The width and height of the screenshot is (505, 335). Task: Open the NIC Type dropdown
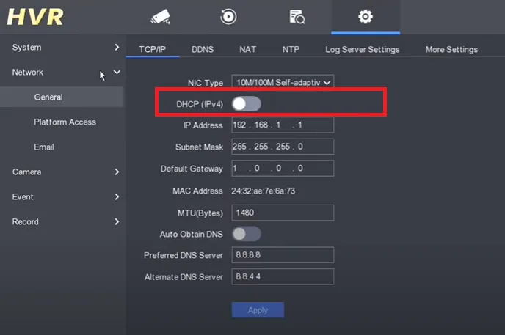pyautogui.click(x=283, y=82)
